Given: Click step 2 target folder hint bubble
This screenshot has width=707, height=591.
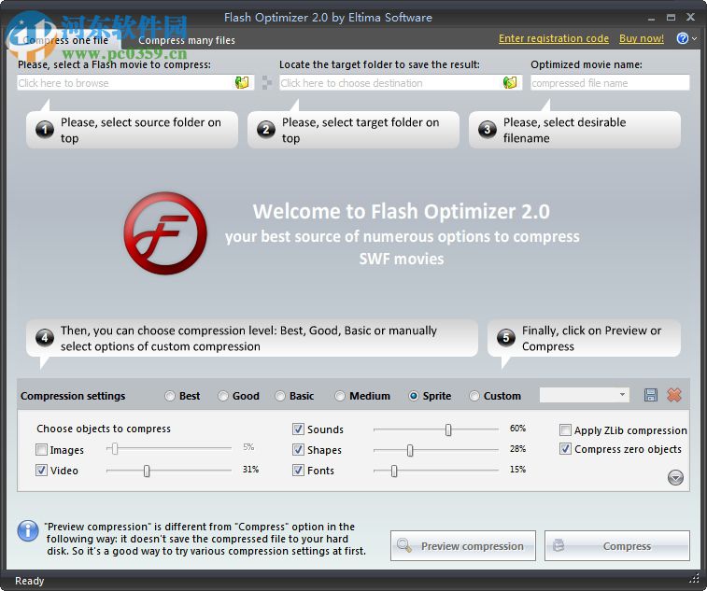Looking at the screenshot, I should tap(353, 130).
